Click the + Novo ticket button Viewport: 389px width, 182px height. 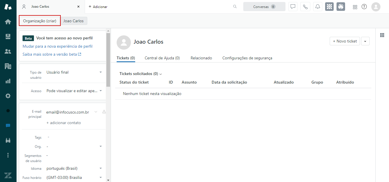tap(345, 41)
